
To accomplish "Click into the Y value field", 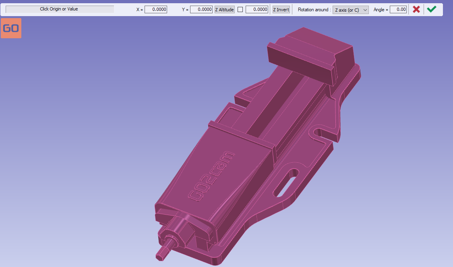I will [201, 10].
